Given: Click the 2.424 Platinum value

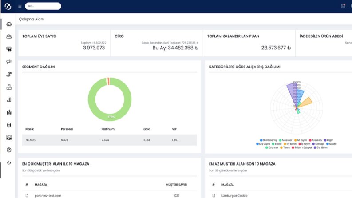Looking at the screenshot, I should click(105, 140).
